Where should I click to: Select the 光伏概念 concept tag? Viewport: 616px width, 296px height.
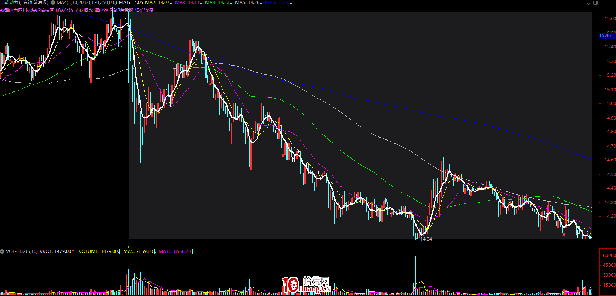coord(84,10)
